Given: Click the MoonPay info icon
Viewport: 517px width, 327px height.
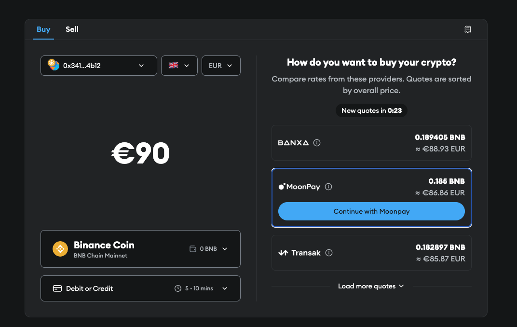Looking at the screenshot, I should 328,187.
